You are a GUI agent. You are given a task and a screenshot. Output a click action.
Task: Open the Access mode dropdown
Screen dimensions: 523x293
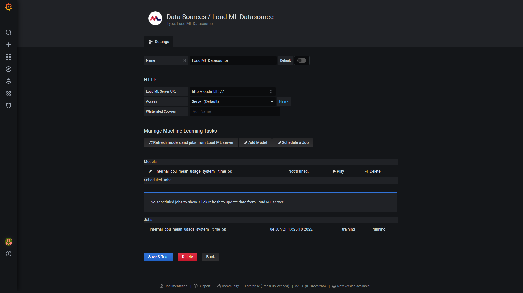(233, 101)
